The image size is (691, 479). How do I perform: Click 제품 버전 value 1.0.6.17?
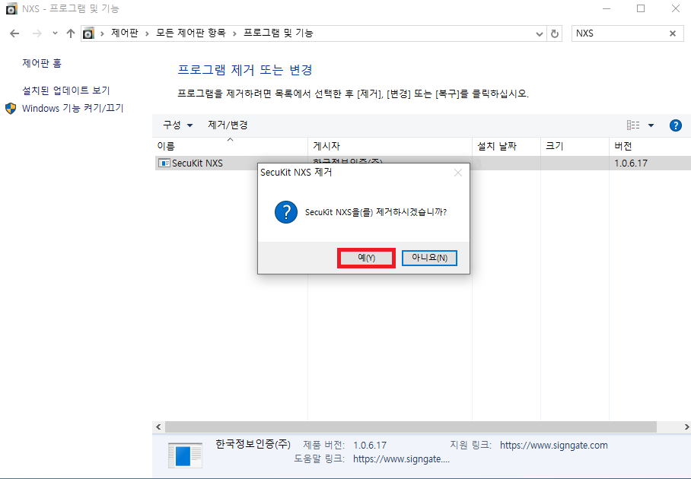[370, 446]
